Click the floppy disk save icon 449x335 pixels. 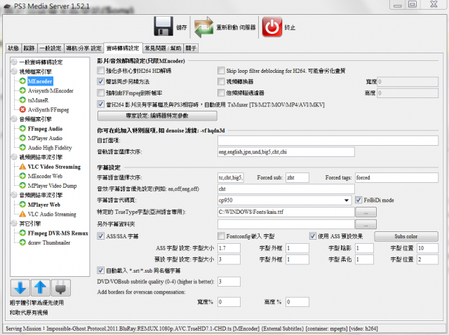click(x=163, y=27)
